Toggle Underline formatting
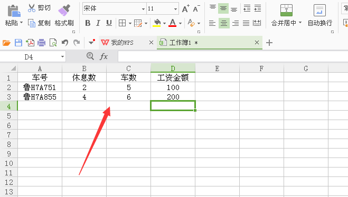This screenshot has width=348, height=197. [x=109, y=23]
